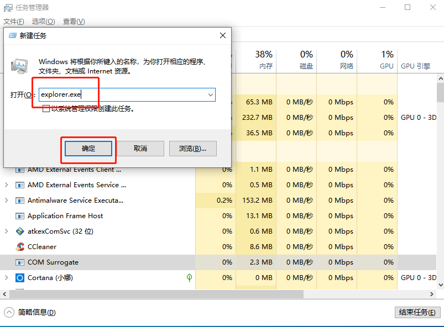Viewport: 444px width, 327px height.
Task: Enable 以系统管理权限创建此任务 checkbox
Action: (x=46, y=109)
